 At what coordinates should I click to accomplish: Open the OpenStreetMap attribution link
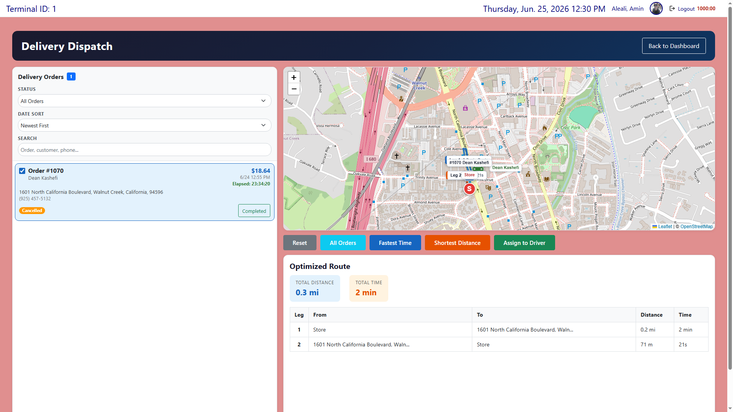click(696, 227)
